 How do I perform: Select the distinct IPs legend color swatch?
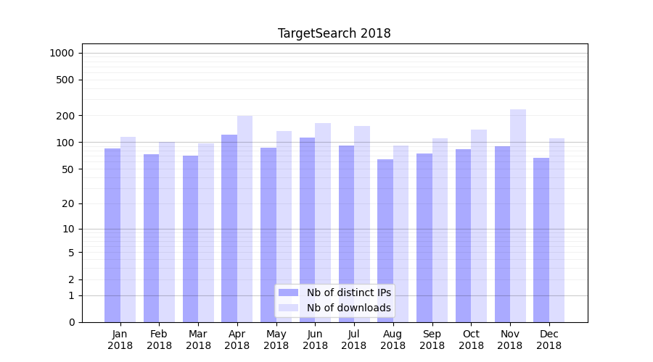pos(288,292)
